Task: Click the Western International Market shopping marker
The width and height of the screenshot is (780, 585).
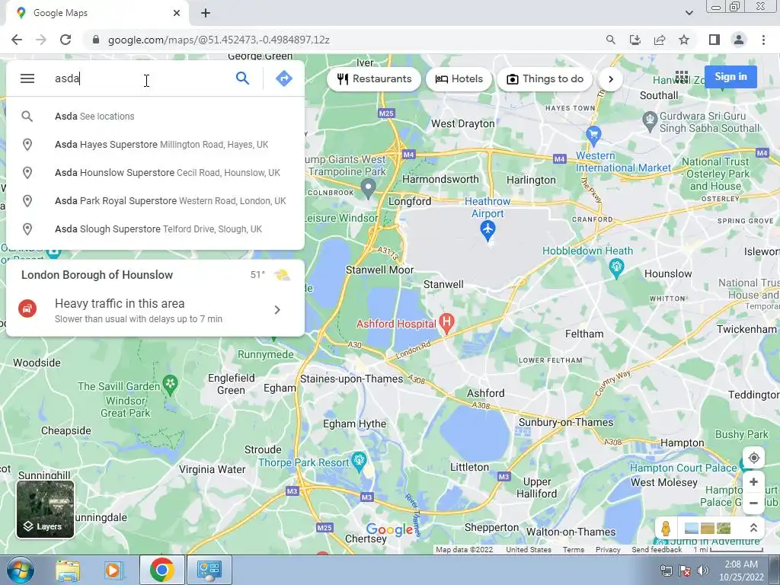Action: pos(593,135)
